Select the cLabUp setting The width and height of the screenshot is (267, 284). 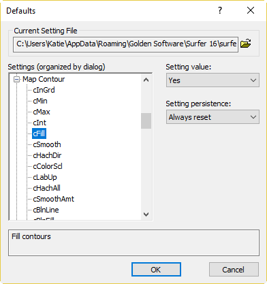pyautogui.click(x=45, y=177)
